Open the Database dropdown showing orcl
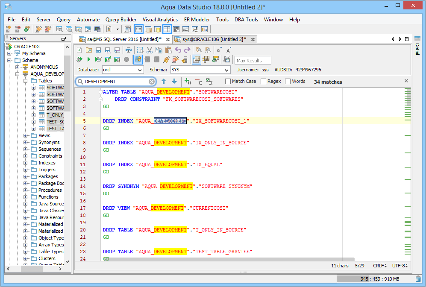This screenshot has width=426, height=287. [123, 70]
